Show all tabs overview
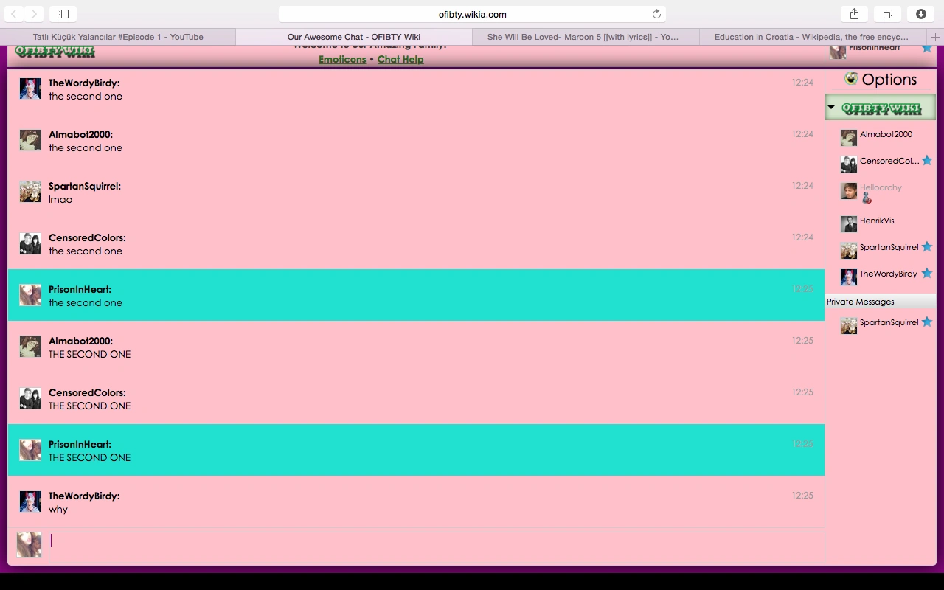944x590 pixels. 888,14
